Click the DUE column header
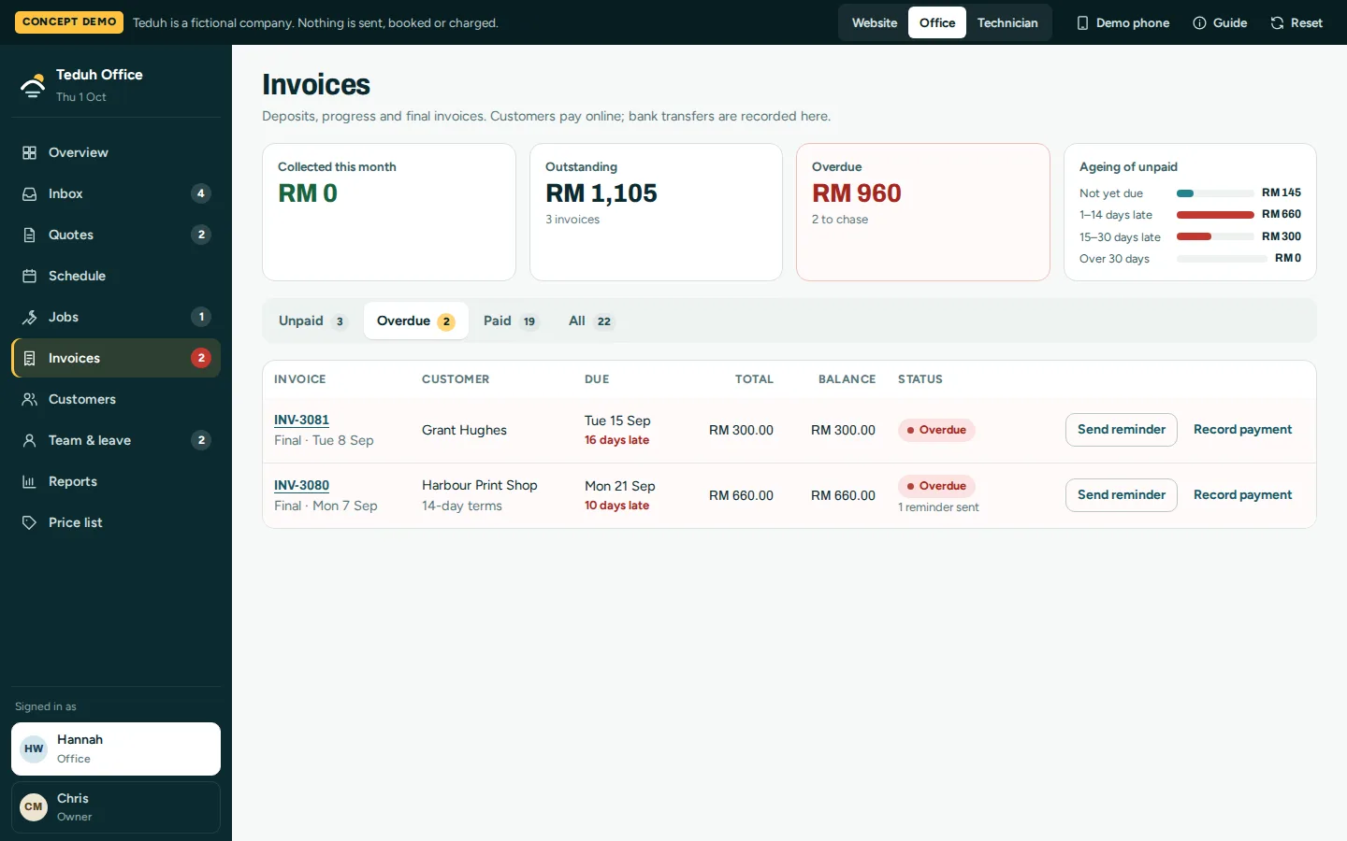Viewport: 1347px width, 841px height. [597, 379]
